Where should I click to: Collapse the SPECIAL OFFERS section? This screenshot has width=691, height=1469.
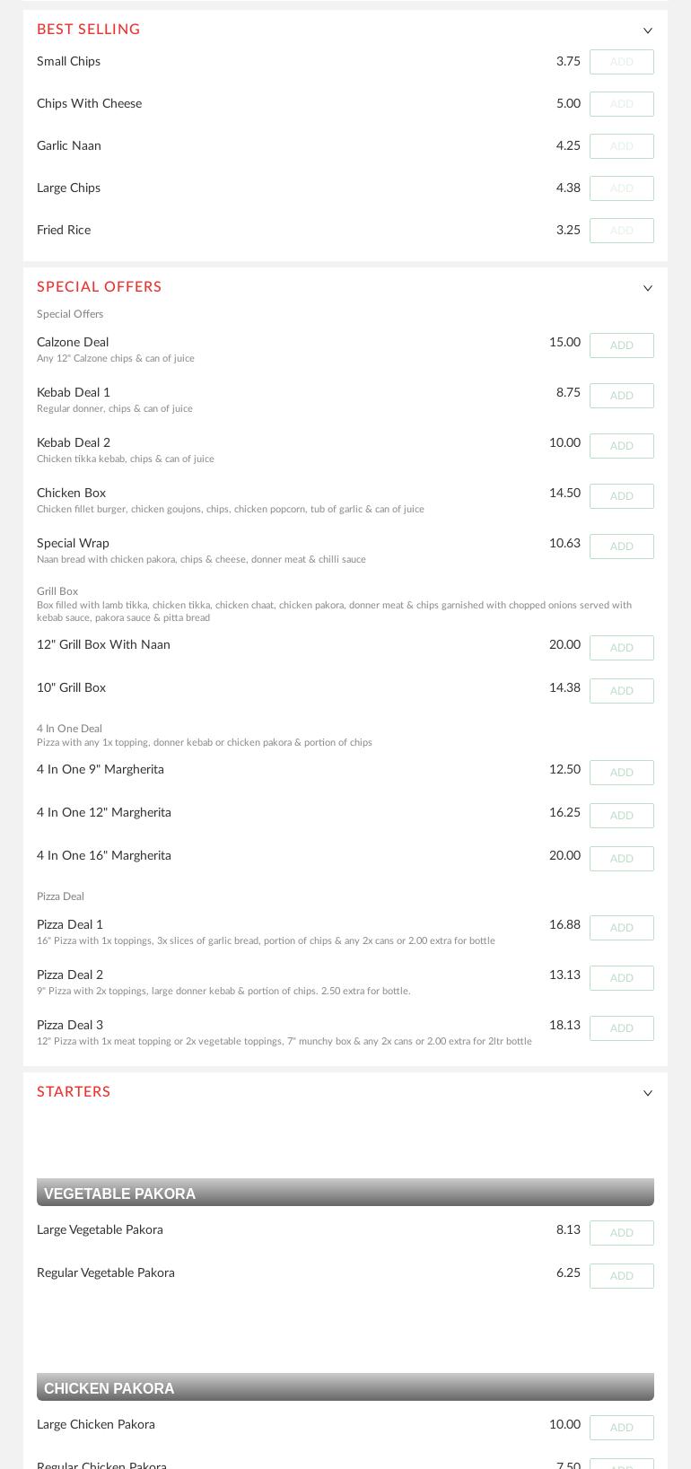pos(648,287)
